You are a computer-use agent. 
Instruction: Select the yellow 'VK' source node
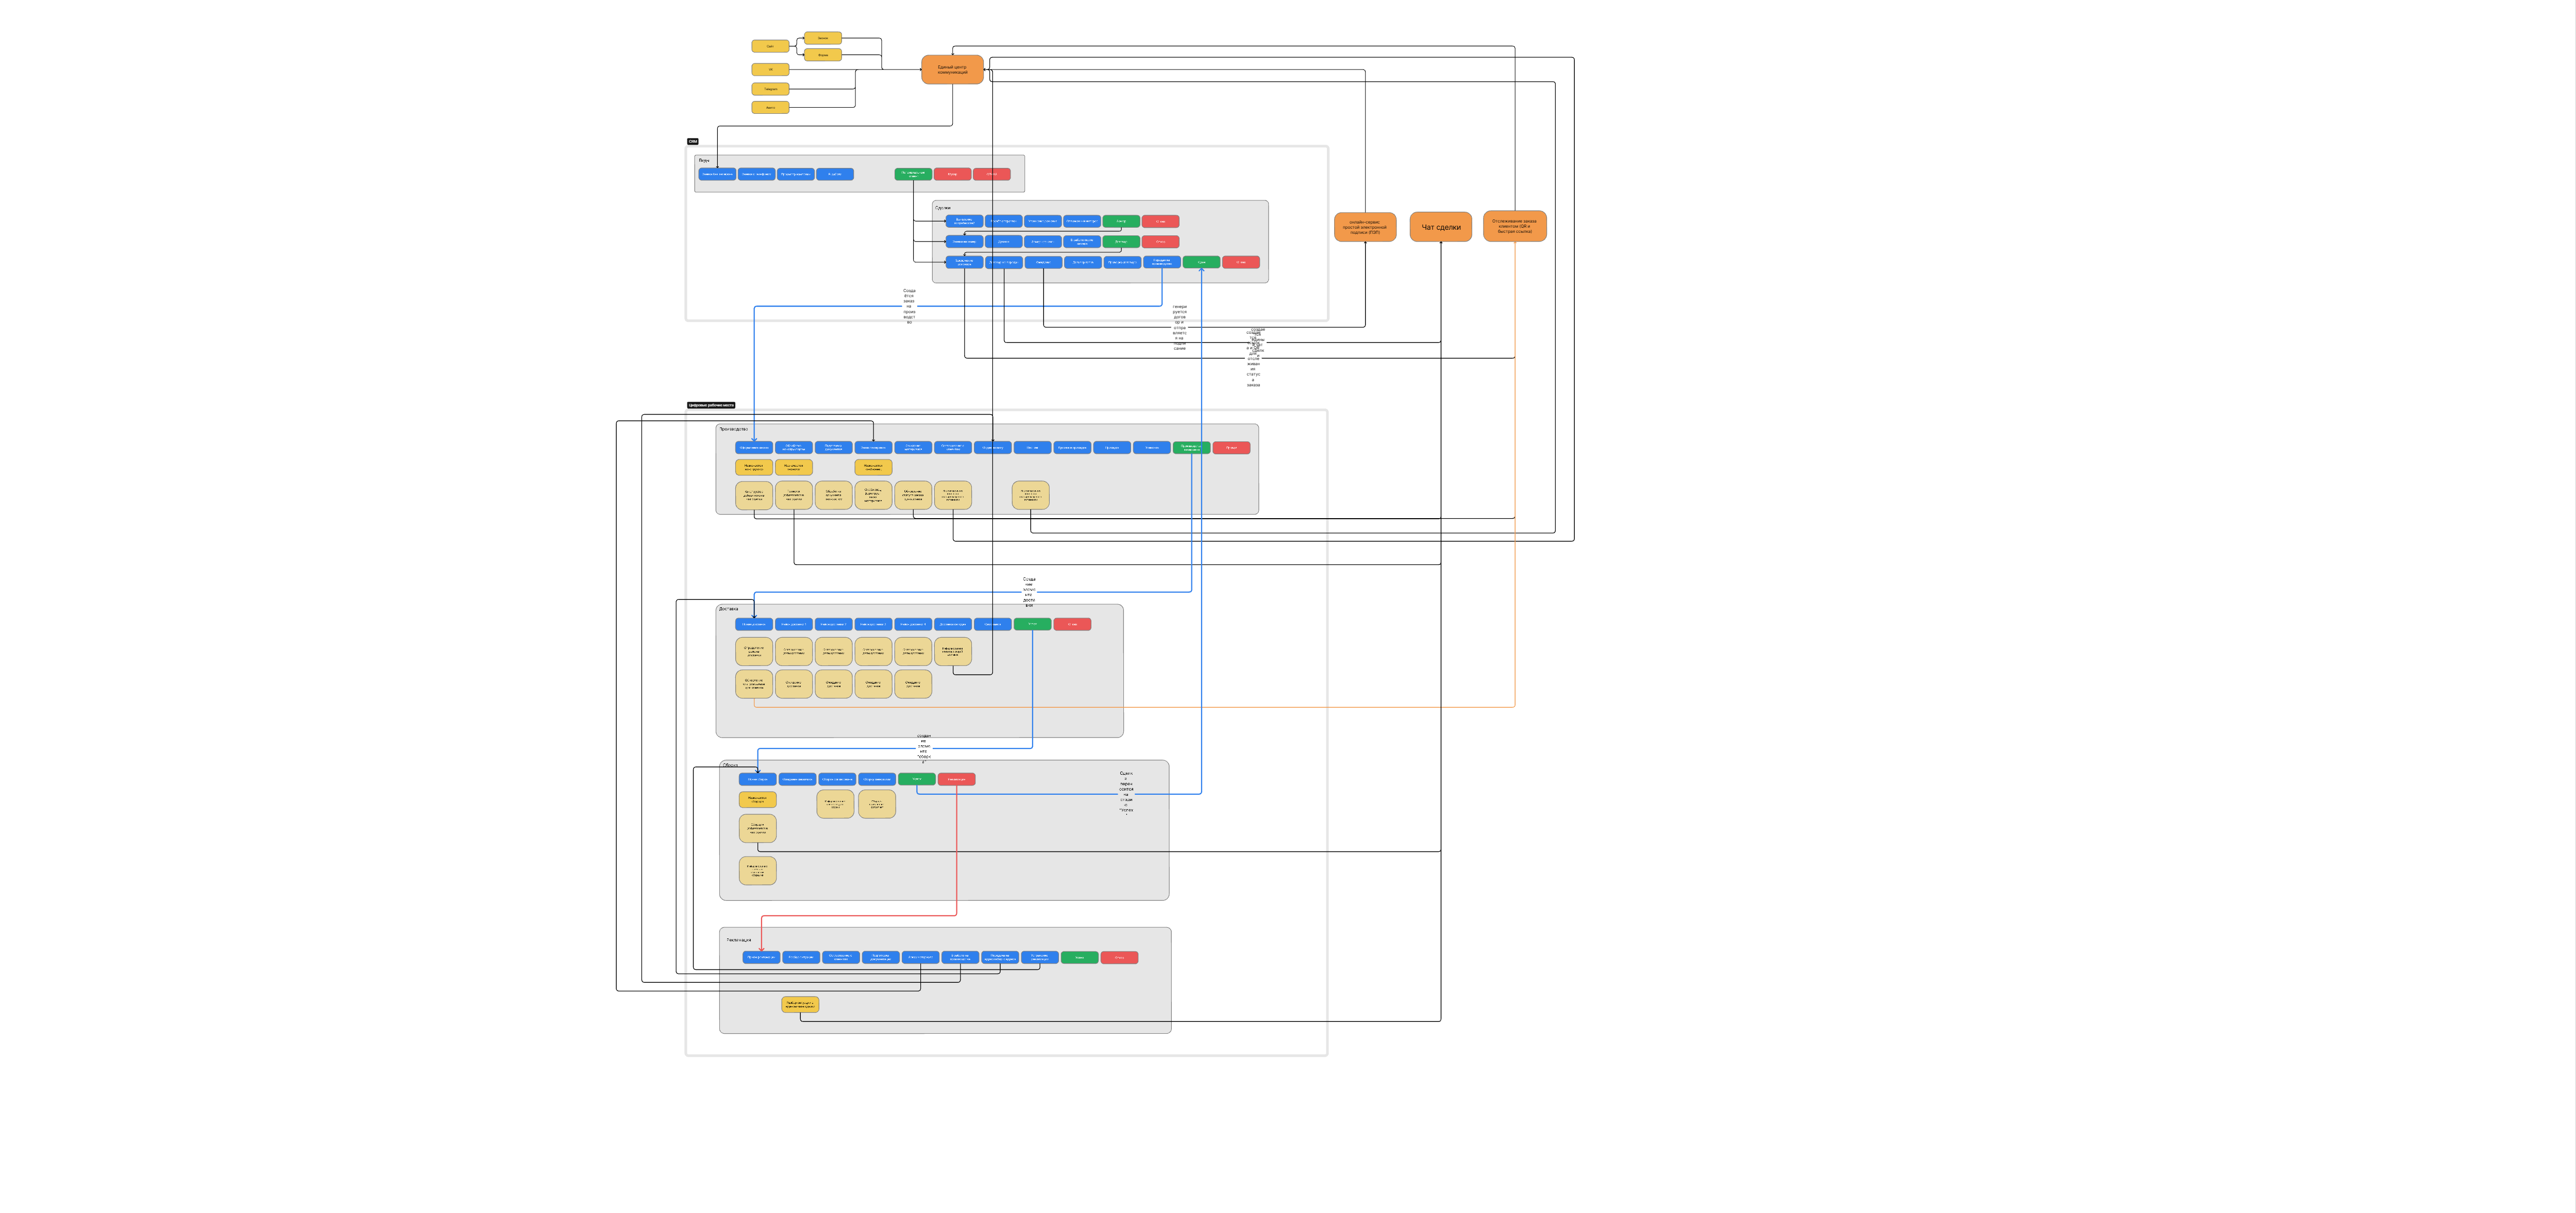pyautogui.click(x=770, y=69)
